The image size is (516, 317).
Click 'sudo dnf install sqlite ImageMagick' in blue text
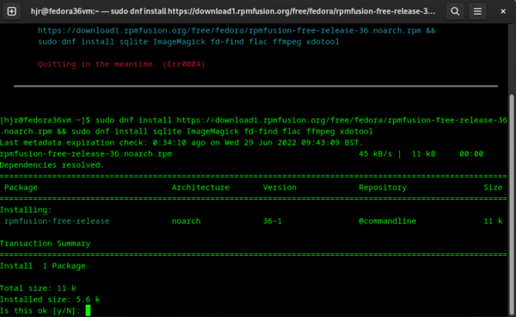[x=121, y=42]
